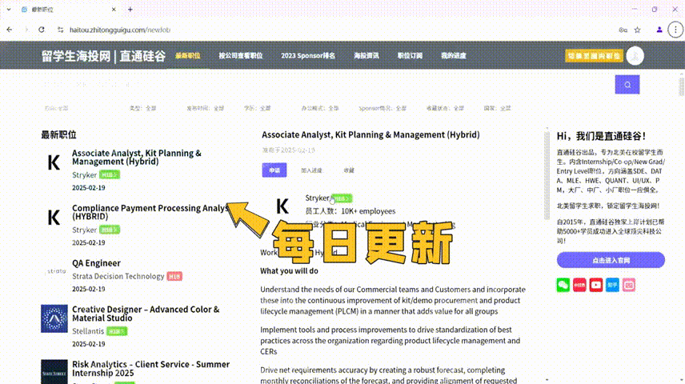Screen dimensions: 685x384
Task: Open the Bilibili pink social icon
Action: point(629,285)
